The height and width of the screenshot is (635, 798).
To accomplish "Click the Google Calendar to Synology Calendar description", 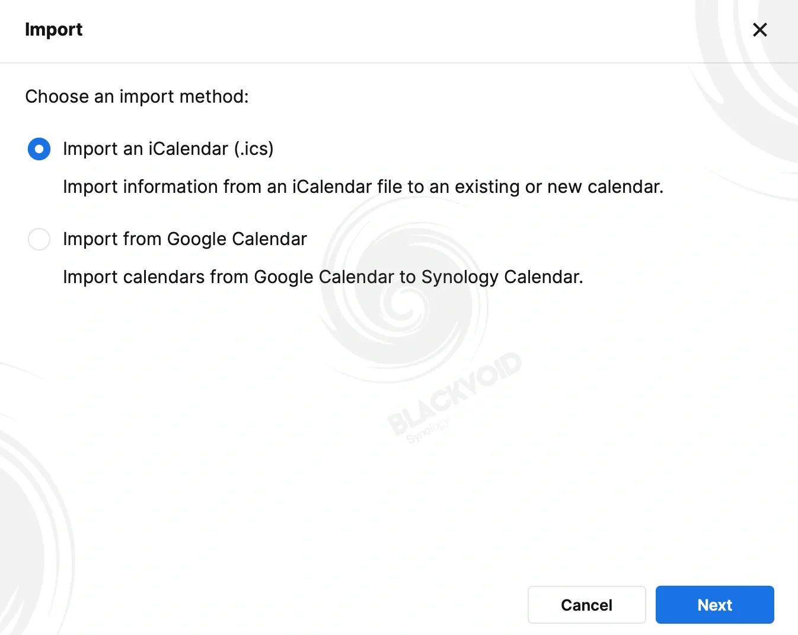I will [x=323, y=277].
